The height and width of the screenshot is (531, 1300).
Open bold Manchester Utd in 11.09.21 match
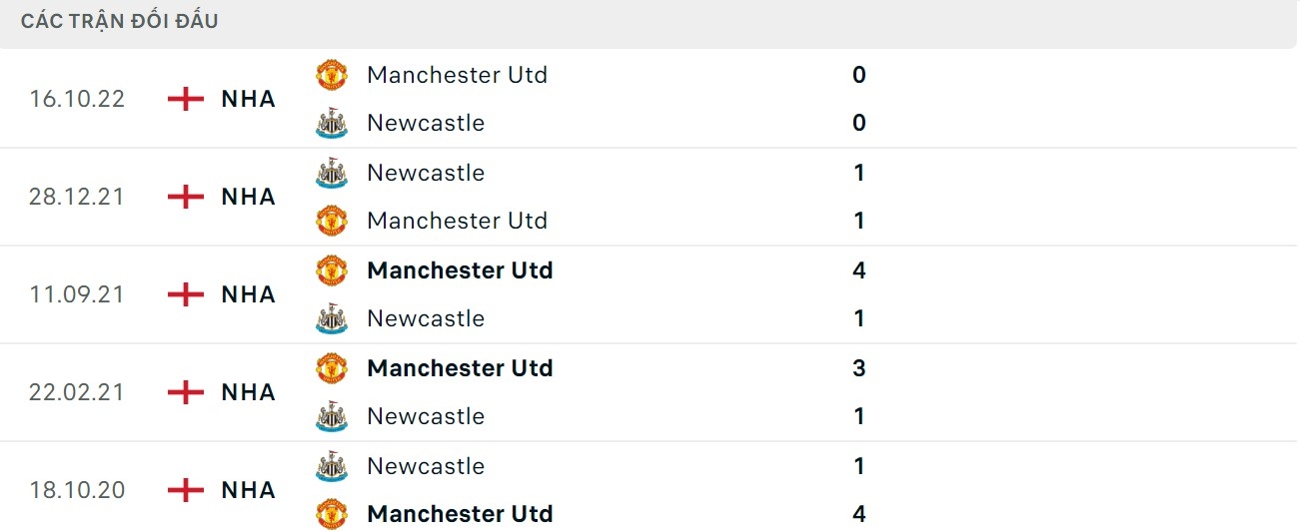[460, 270]
